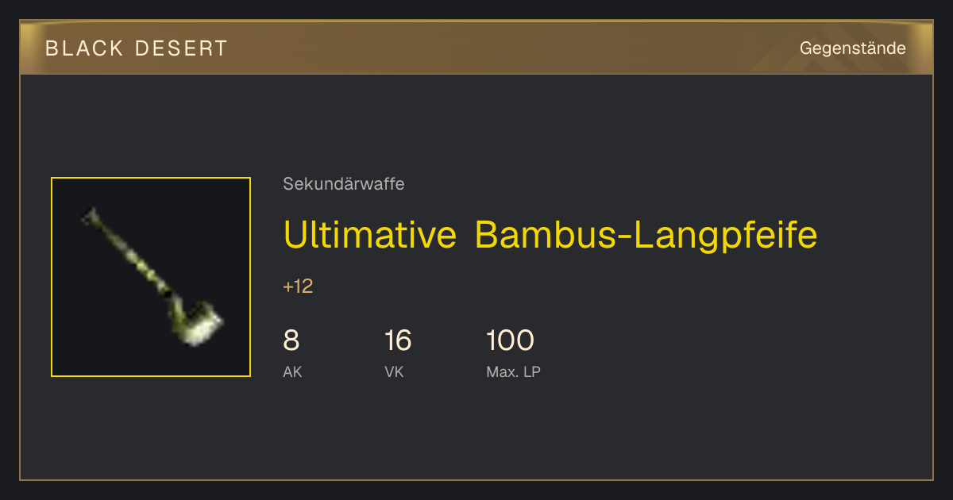Select the Sekundärwaffe item type label
The image size is (953, 500).
pyautogui.click(x=344, y=184)
